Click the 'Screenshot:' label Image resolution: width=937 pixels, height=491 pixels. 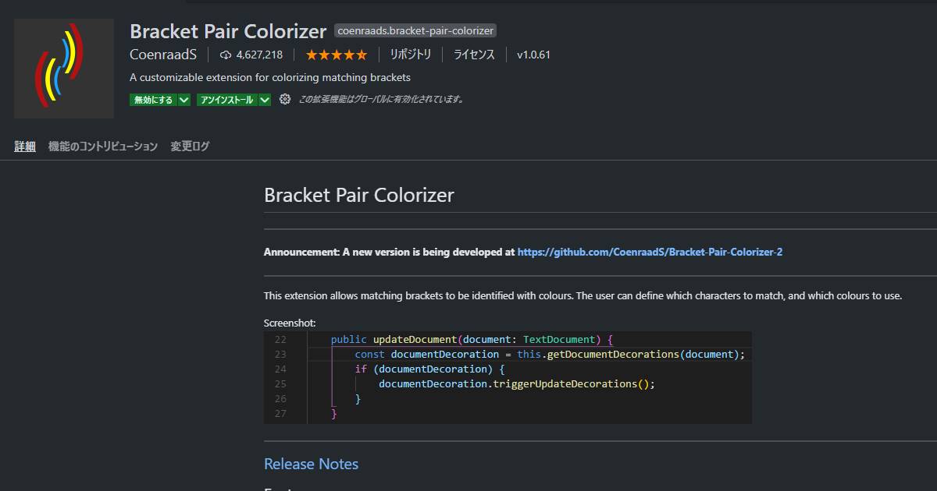pyautogui.click(x=290, y=323)
